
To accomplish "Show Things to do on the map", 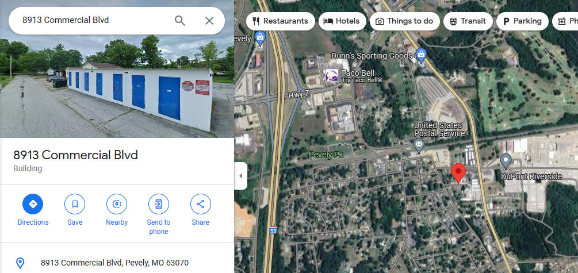I will (405, 21).
